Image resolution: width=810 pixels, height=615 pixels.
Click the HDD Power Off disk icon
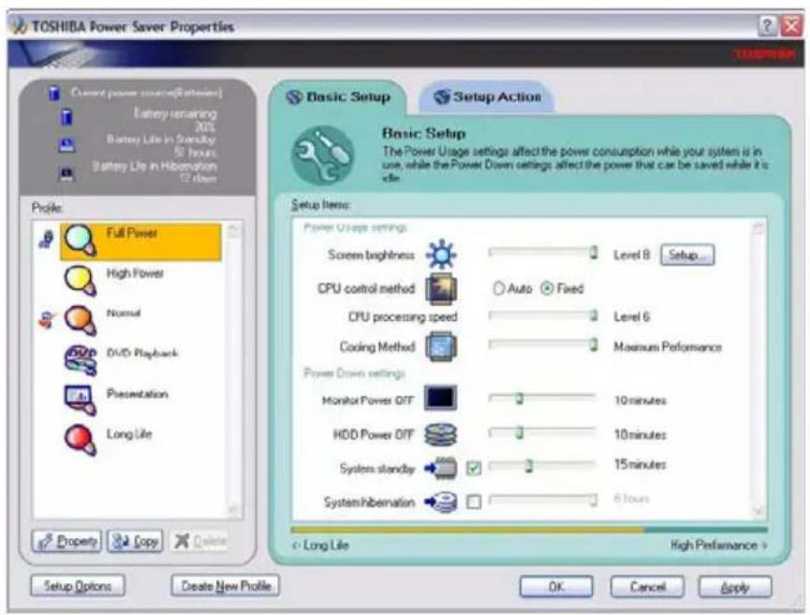point(441,434)
